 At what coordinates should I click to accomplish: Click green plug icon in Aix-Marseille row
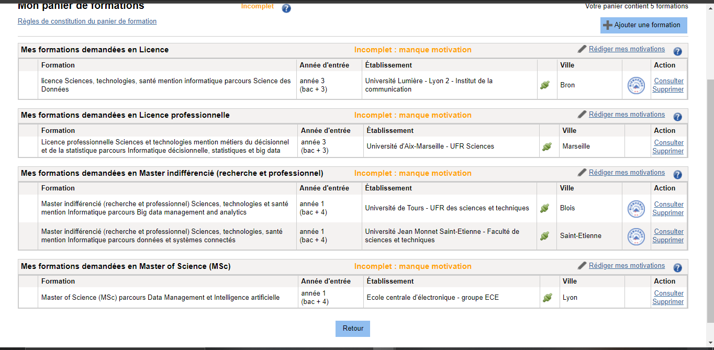point(547,147)
